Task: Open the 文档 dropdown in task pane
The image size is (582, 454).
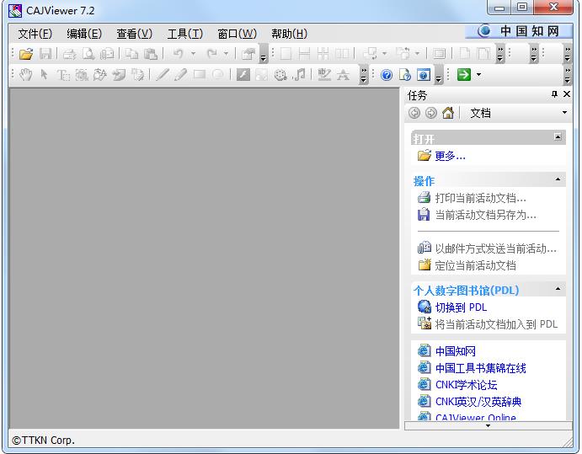Action: (x=564, y=113)
